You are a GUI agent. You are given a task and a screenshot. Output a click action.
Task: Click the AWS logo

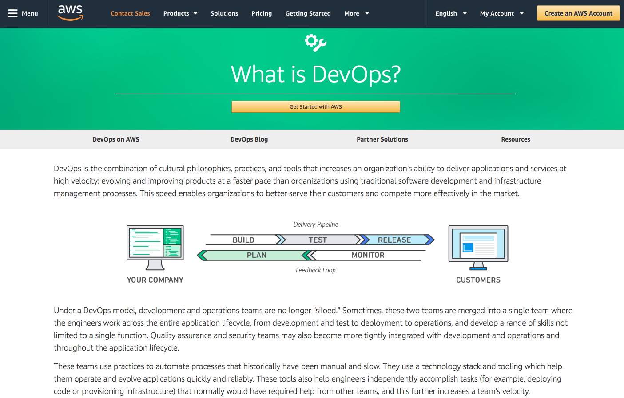[x=71, y=13]
